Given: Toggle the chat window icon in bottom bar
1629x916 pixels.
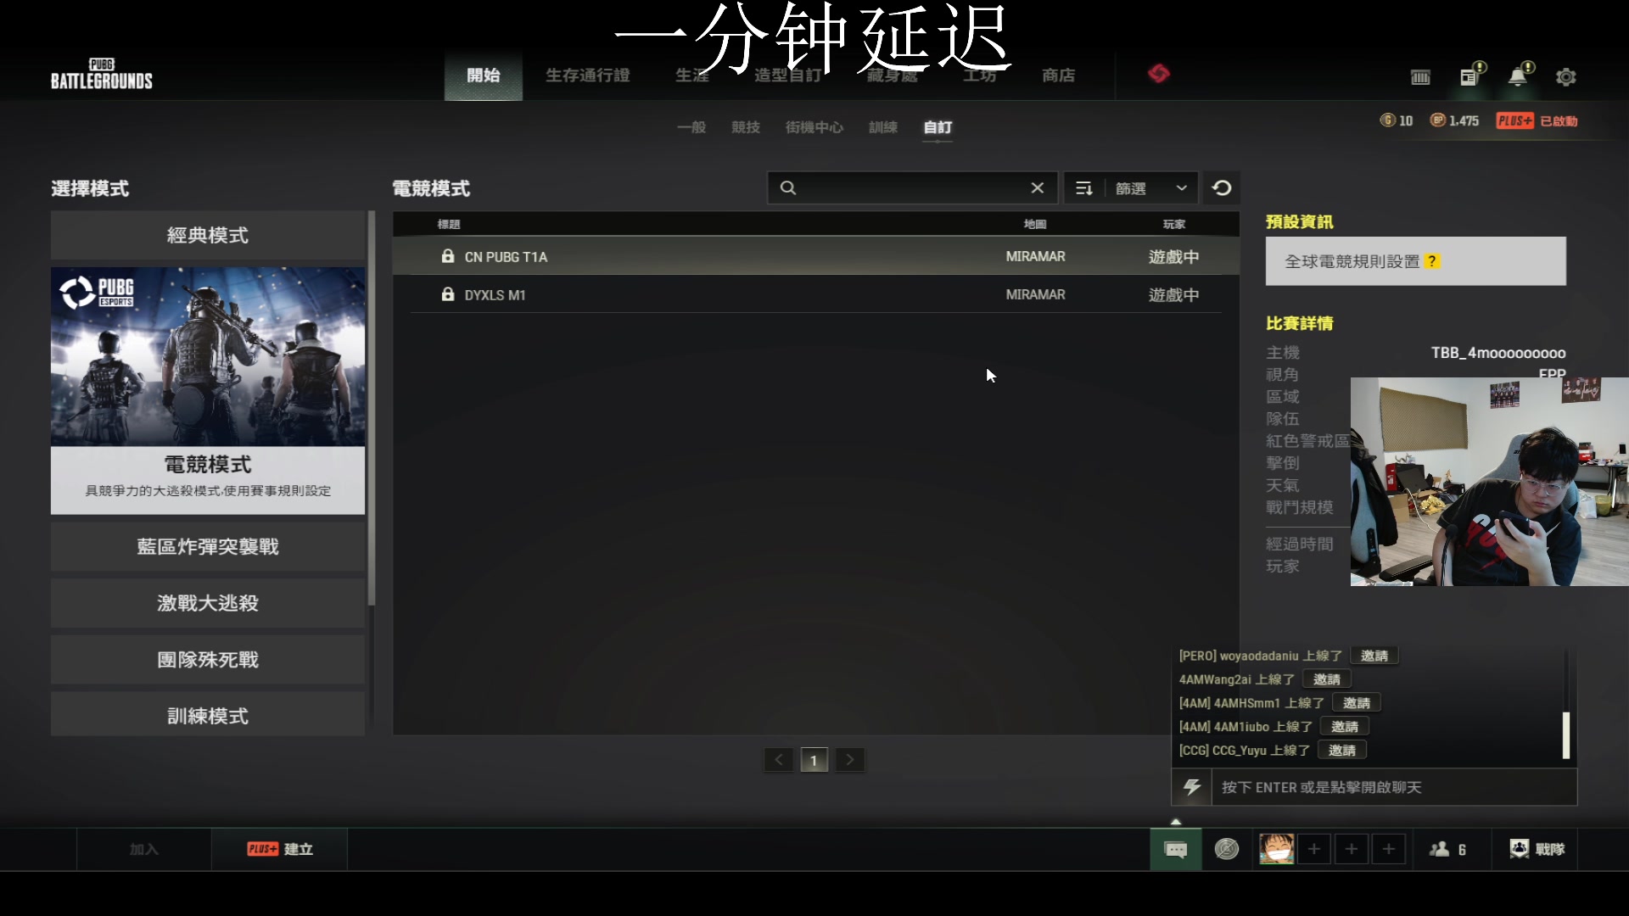Looking at the screenshot, I should 1176,849.
